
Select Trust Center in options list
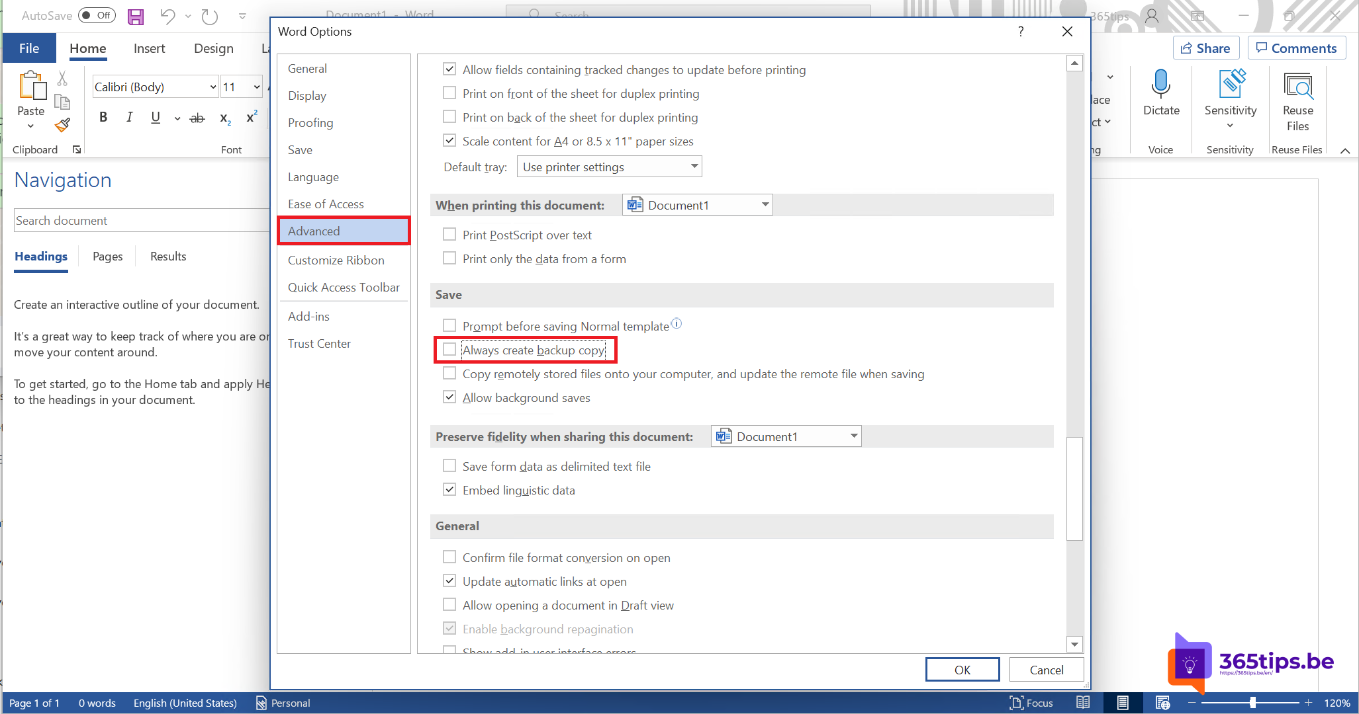(319, 344)
